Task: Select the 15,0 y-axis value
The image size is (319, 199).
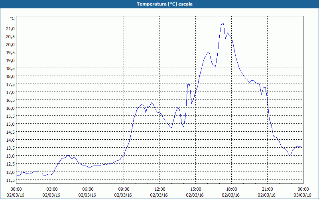Action: (10, 124)
